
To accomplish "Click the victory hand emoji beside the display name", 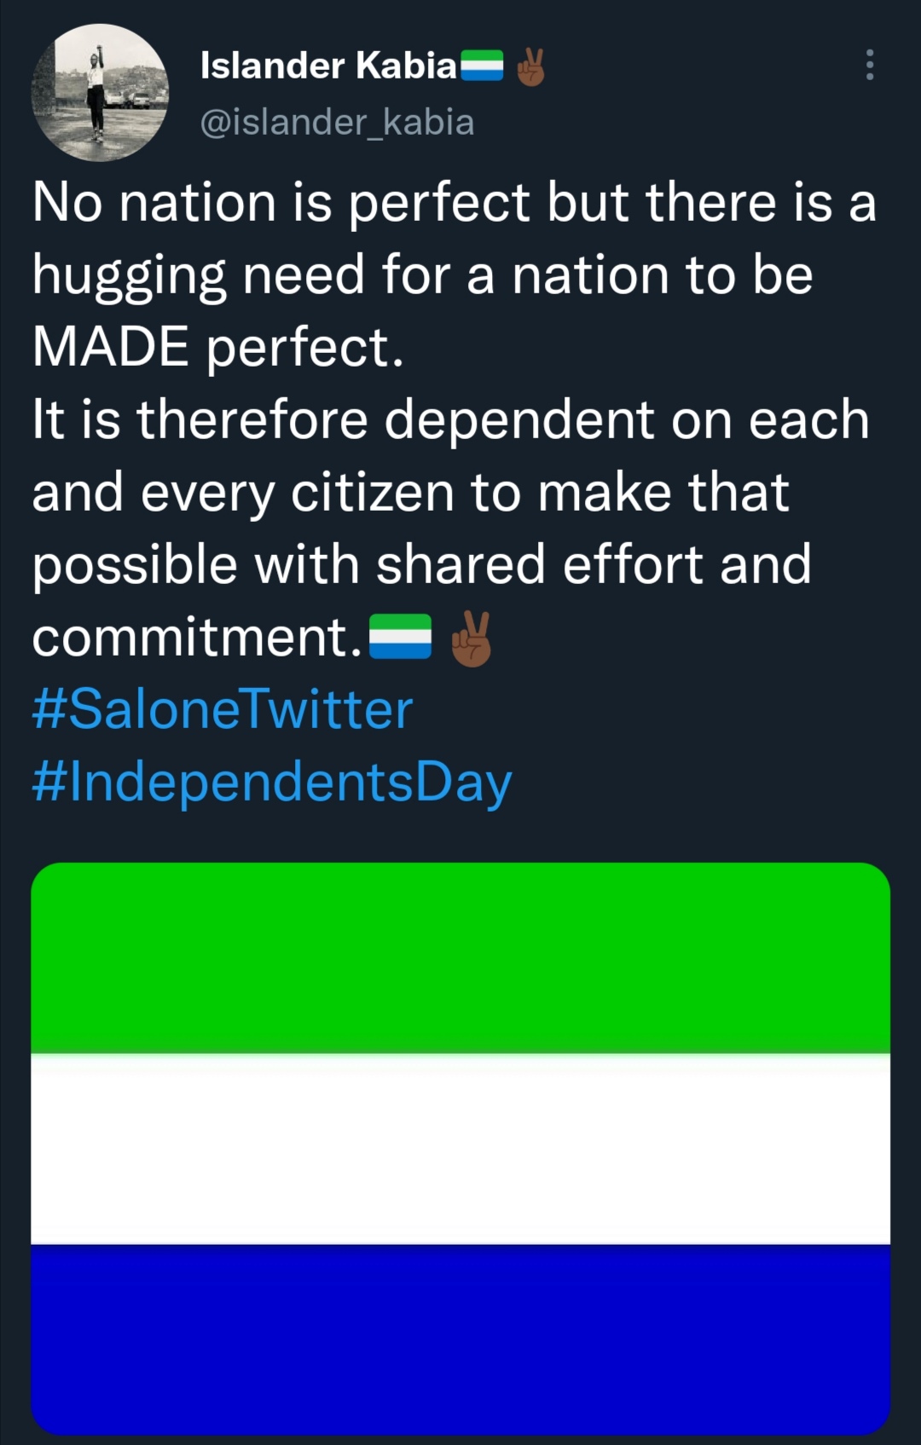I will [530, 66].
